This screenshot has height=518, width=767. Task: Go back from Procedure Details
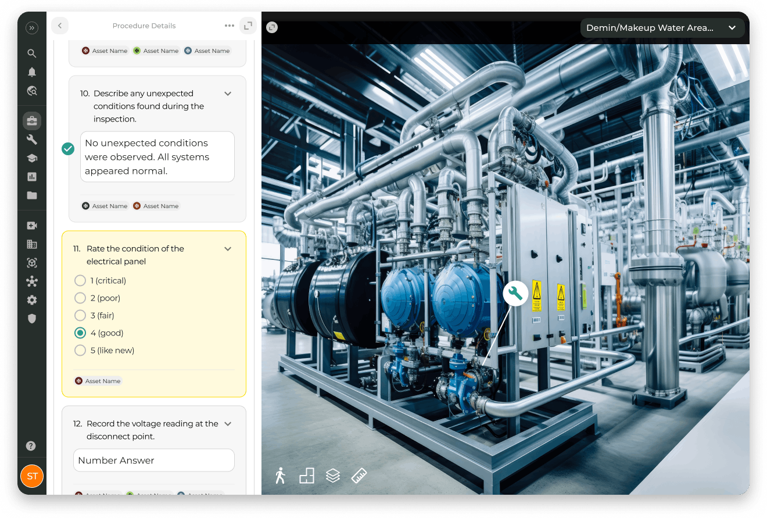[x=60, y=26]
